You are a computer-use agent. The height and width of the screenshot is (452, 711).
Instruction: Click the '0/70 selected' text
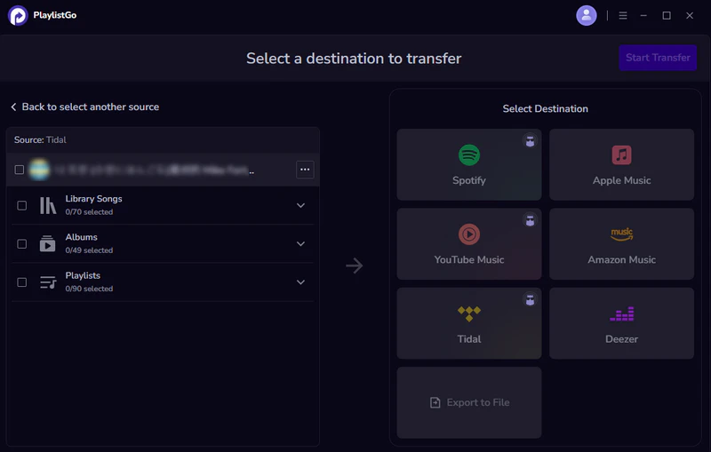click(89, 212)
